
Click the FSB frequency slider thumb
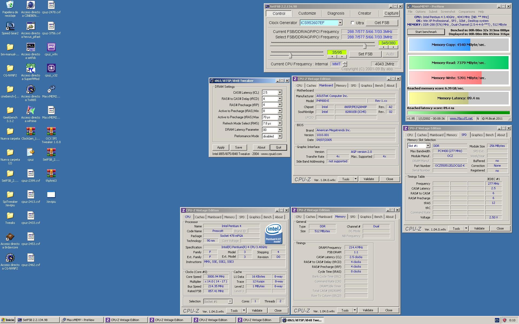tap(365, 46)
